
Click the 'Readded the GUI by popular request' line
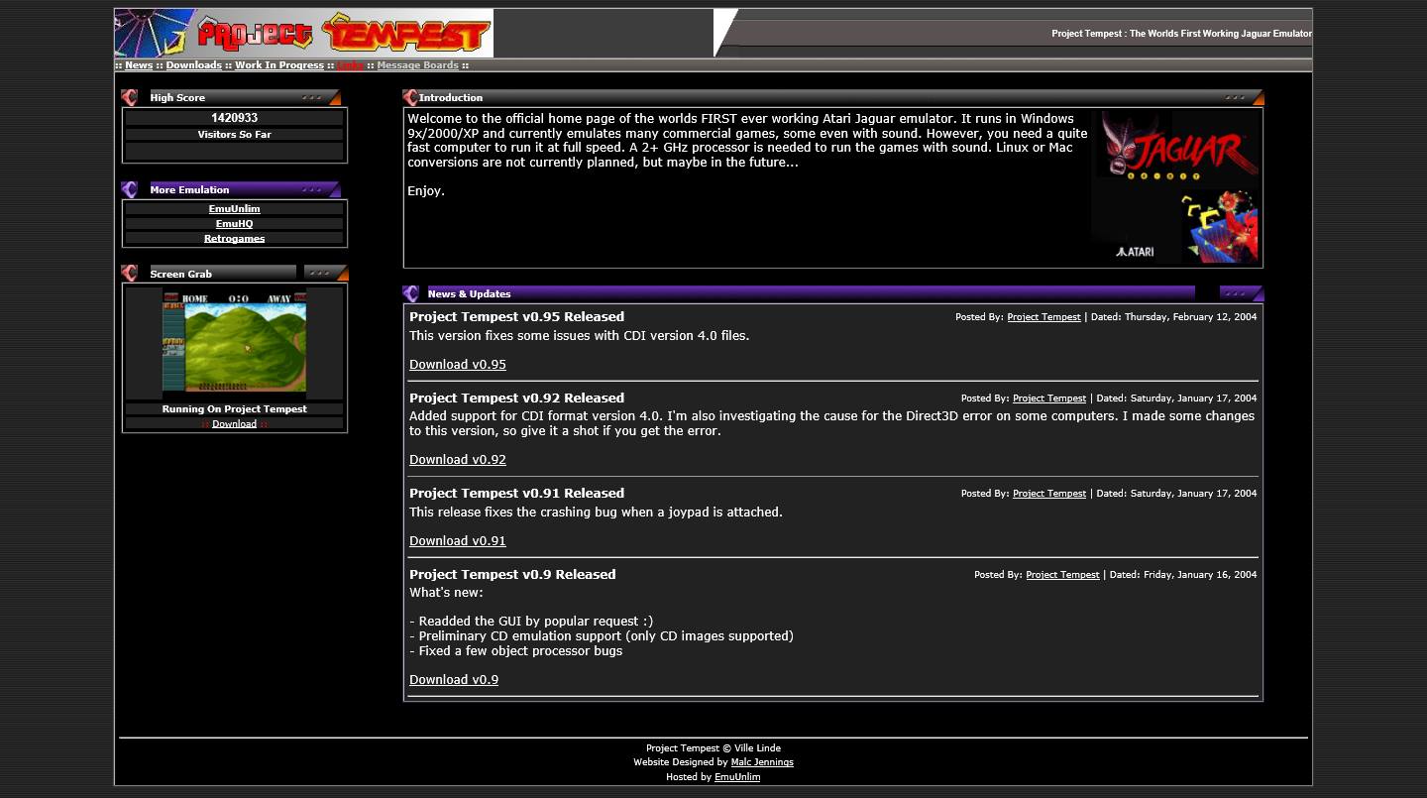click(x=531, y=622)
